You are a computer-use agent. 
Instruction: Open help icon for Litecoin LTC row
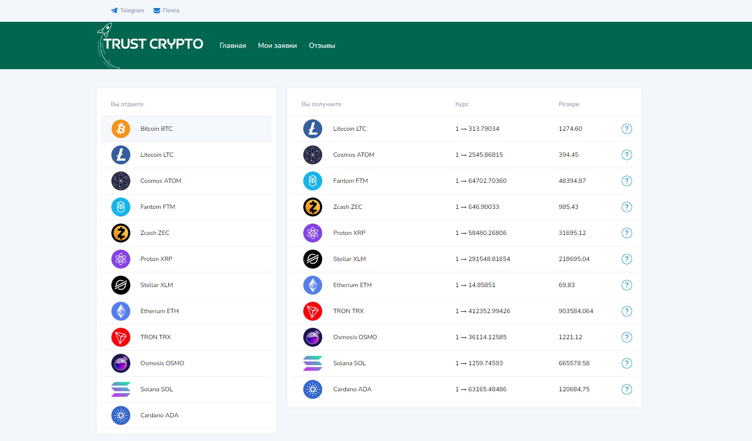(626, 129)
